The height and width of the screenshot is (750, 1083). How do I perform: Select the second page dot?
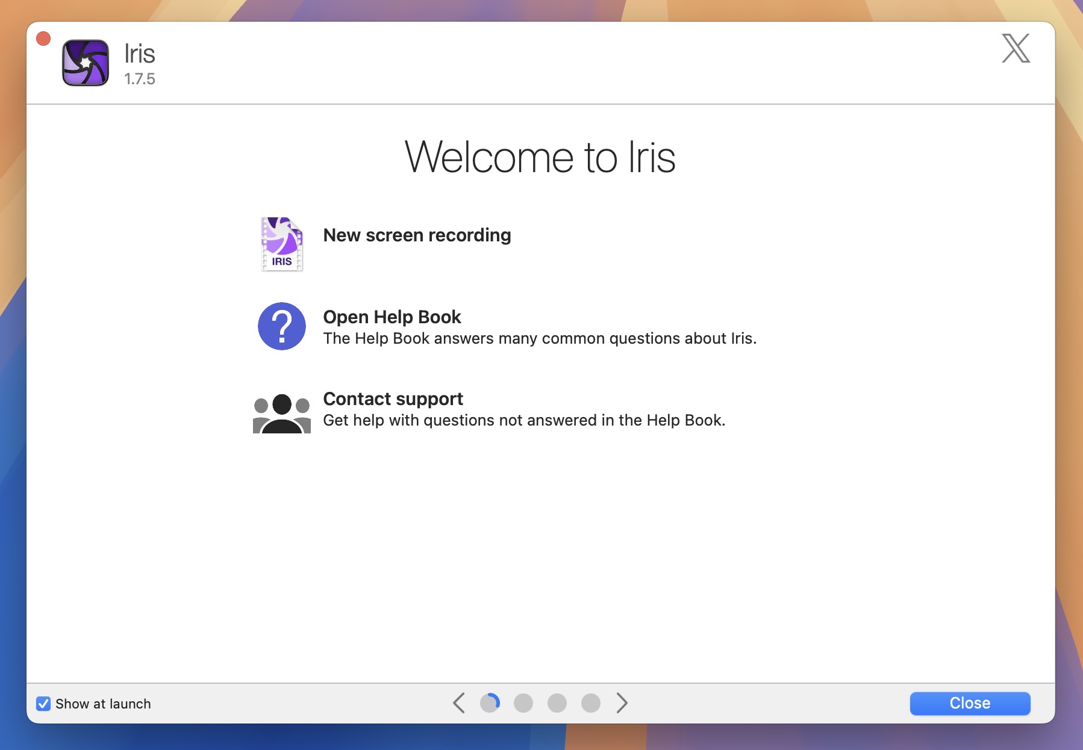(523, 702)
